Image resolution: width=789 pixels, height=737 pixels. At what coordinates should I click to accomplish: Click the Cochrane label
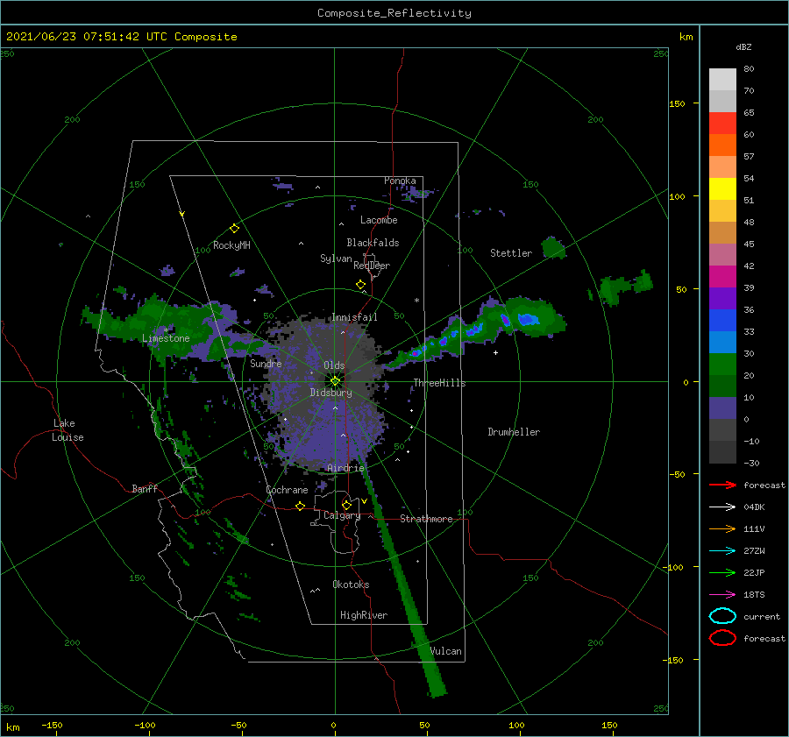pos(287,490)
